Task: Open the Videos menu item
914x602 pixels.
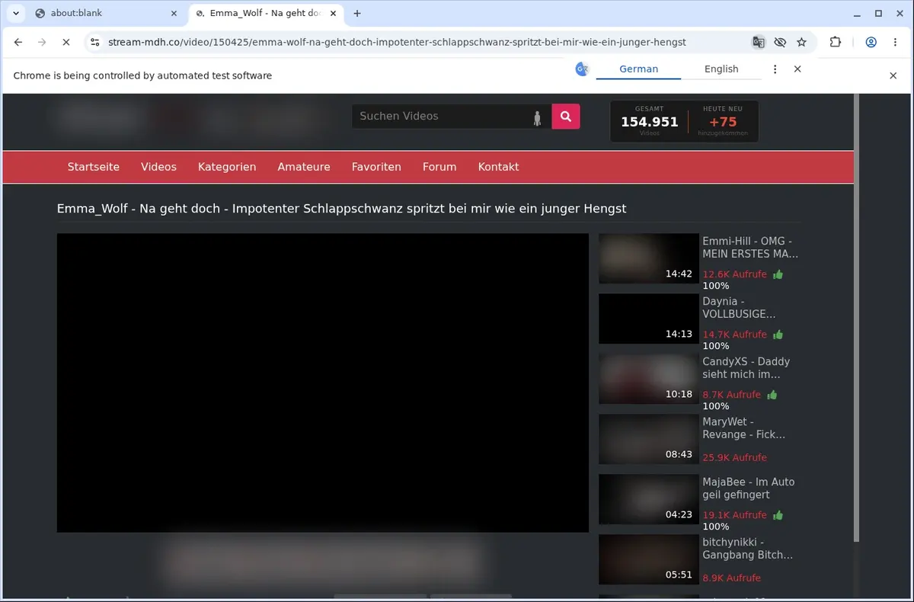Action: tap(158, 167)
